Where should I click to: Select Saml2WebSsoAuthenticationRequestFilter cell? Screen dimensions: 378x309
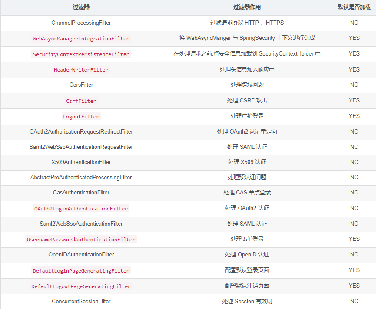tap(81, 147)
